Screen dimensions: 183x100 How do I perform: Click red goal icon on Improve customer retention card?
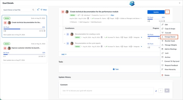pyautogui.click(x=5, y=48)
